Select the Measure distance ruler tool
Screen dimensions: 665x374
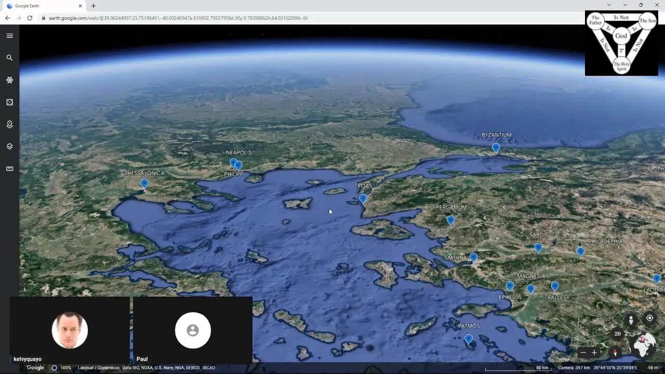pos(9,169)
